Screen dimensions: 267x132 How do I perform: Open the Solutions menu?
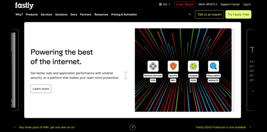61,15
